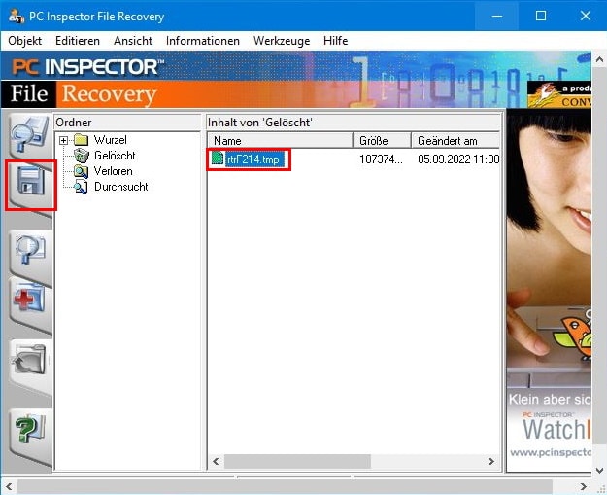Click the Gelöscht recycle bin icon

(82, 156)
